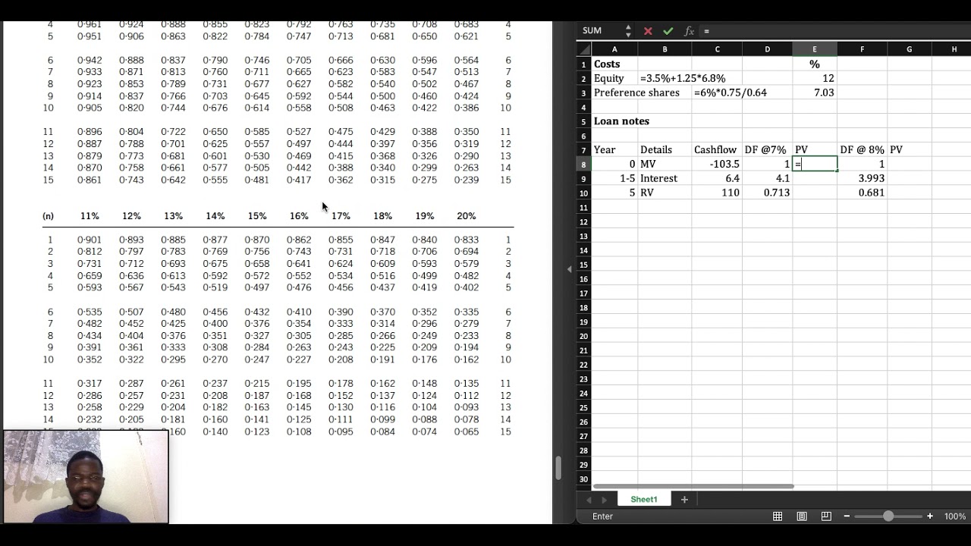Click the Select All corner of the grid
The height and width of the screenshot is (546, 971).
click(x=583, y=49)
